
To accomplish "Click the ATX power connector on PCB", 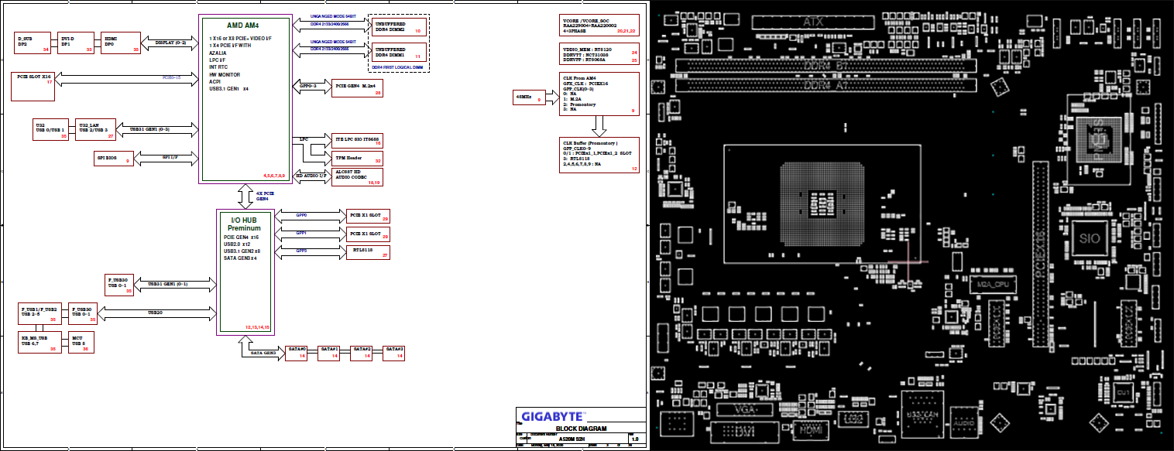I will 812,21.
